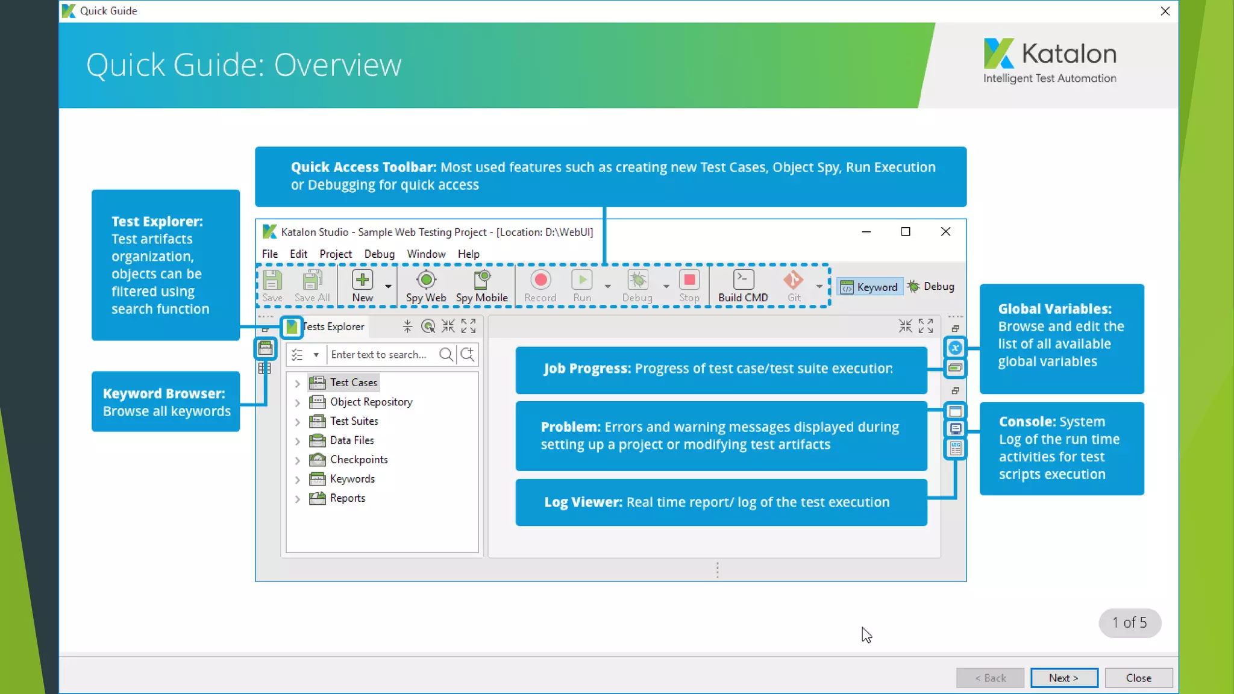This screenshot has width=1234, height=694.
Task: Open the Window menu
Action: coord(425,254)
